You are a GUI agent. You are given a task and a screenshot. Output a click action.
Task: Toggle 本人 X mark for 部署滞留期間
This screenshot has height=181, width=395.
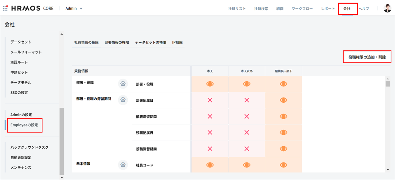point(210,116)
